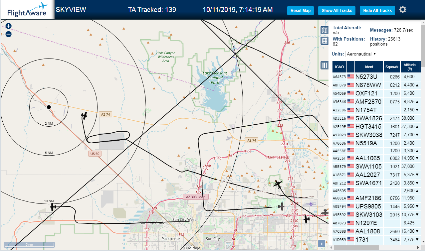The height and width of the screenshot is (251, 425).
Task: Open settings gear icon
Action: (403, 10)
